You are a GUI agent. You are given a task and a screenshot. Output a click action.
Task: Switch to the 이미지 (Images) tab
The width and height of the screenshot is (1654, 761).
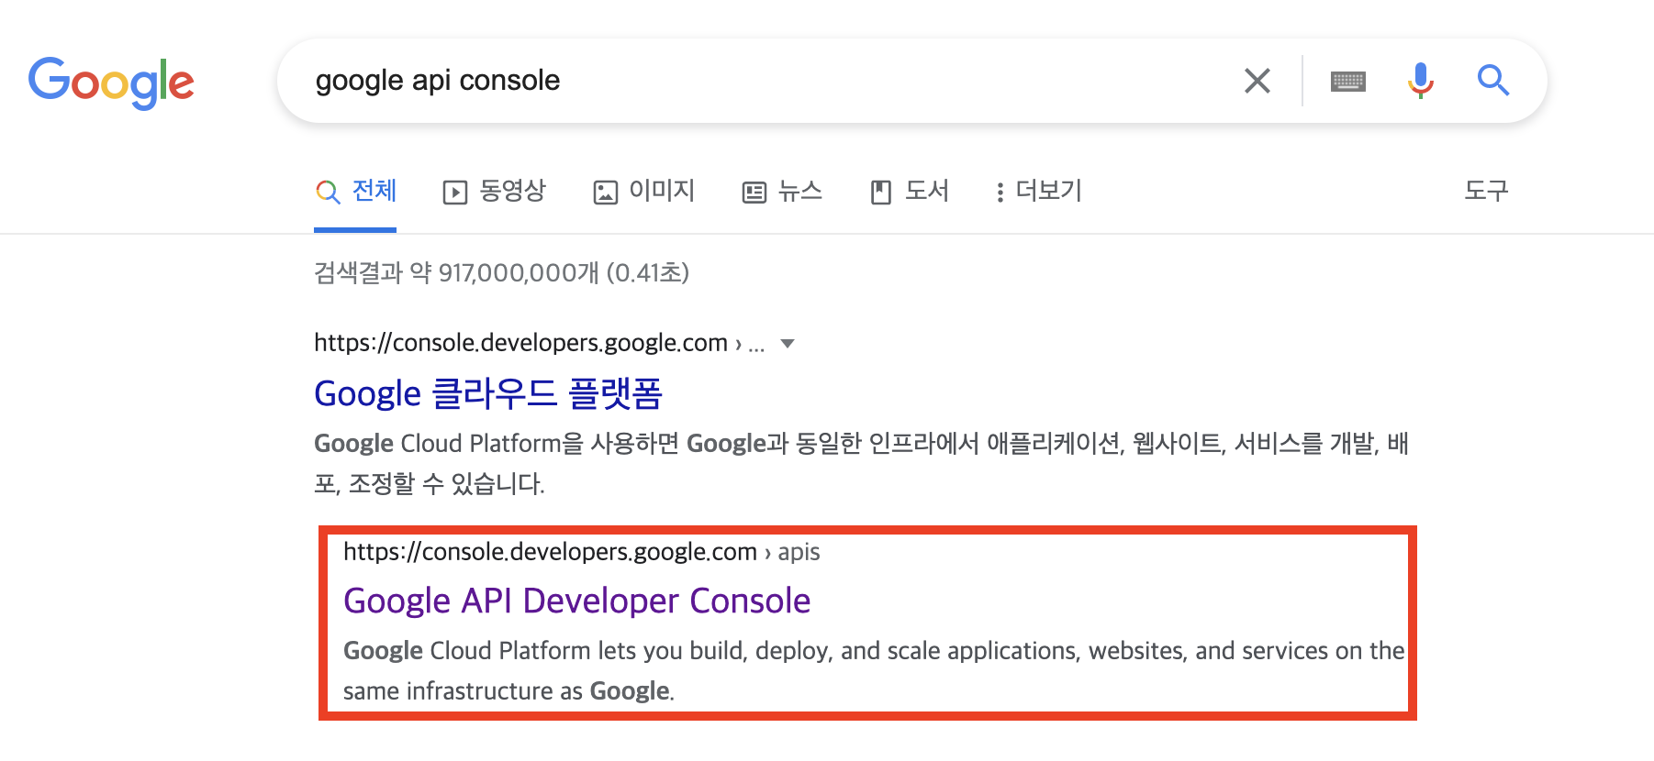(643, 191)
